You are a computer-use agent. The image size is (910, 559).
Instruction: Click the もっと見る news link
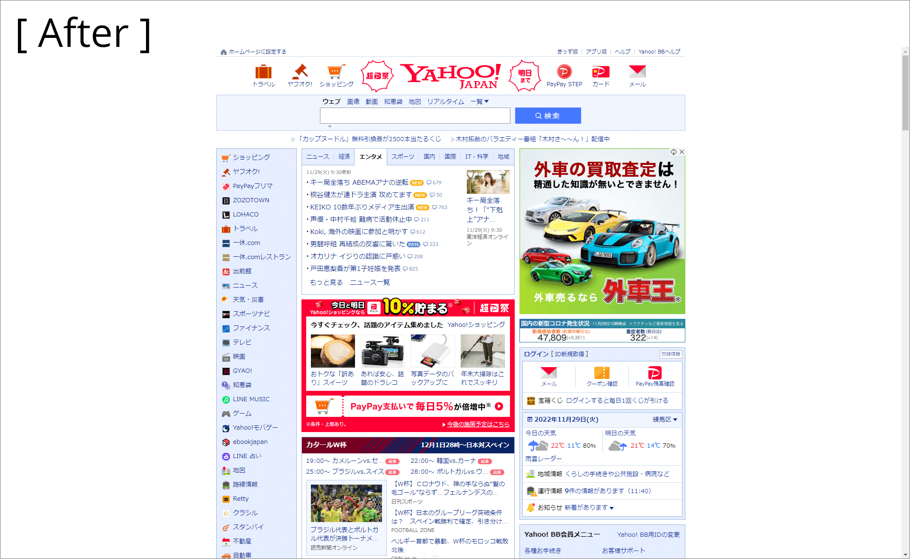pos(326,282)
